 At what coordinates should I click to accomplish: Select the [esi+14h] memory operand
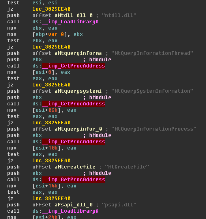[47, 186]
